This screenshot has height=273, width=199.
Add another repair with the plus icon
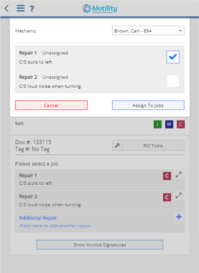[179, 217]
